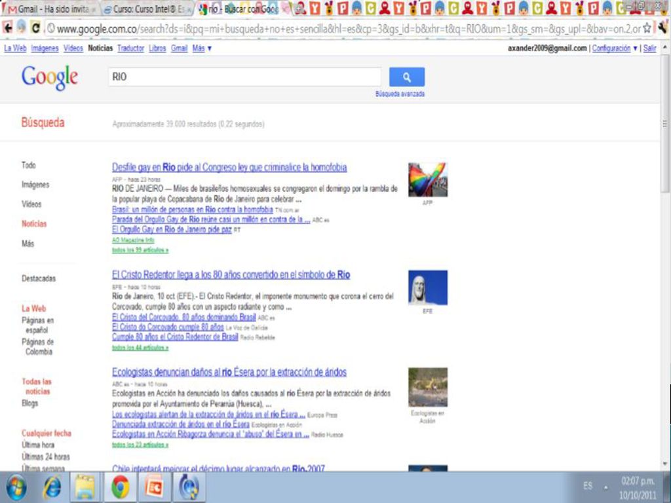Open Gmail link in top navigation
671x503 pixels.
pos(179,48)
